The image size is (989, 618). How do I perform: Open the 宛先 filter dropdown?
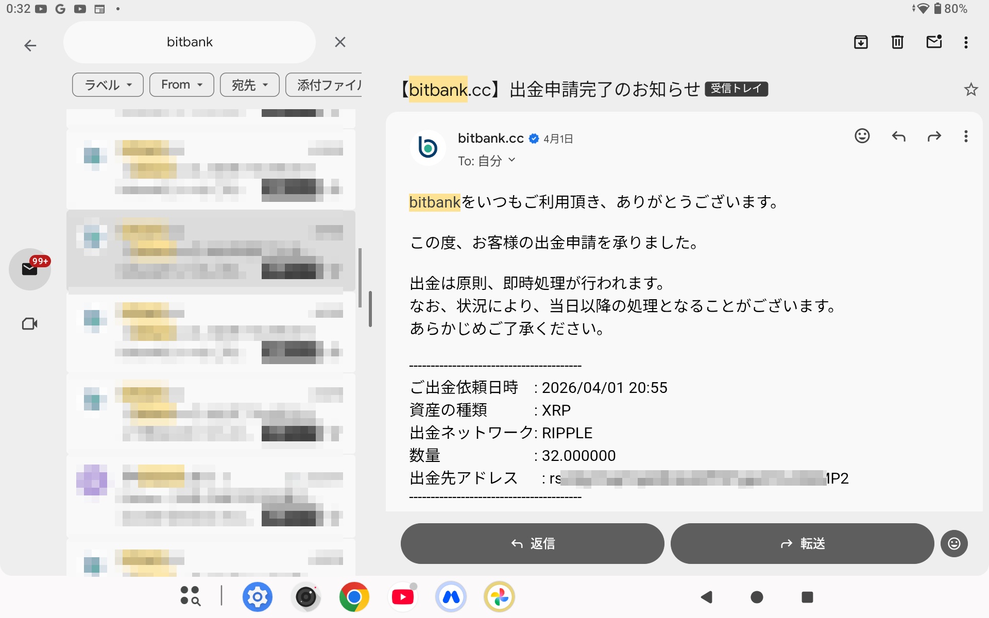[x=249, y=84]
